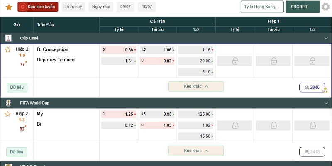Select the 10/07 date tab
This screenshot has width=332, height=166.
(147, 7)
